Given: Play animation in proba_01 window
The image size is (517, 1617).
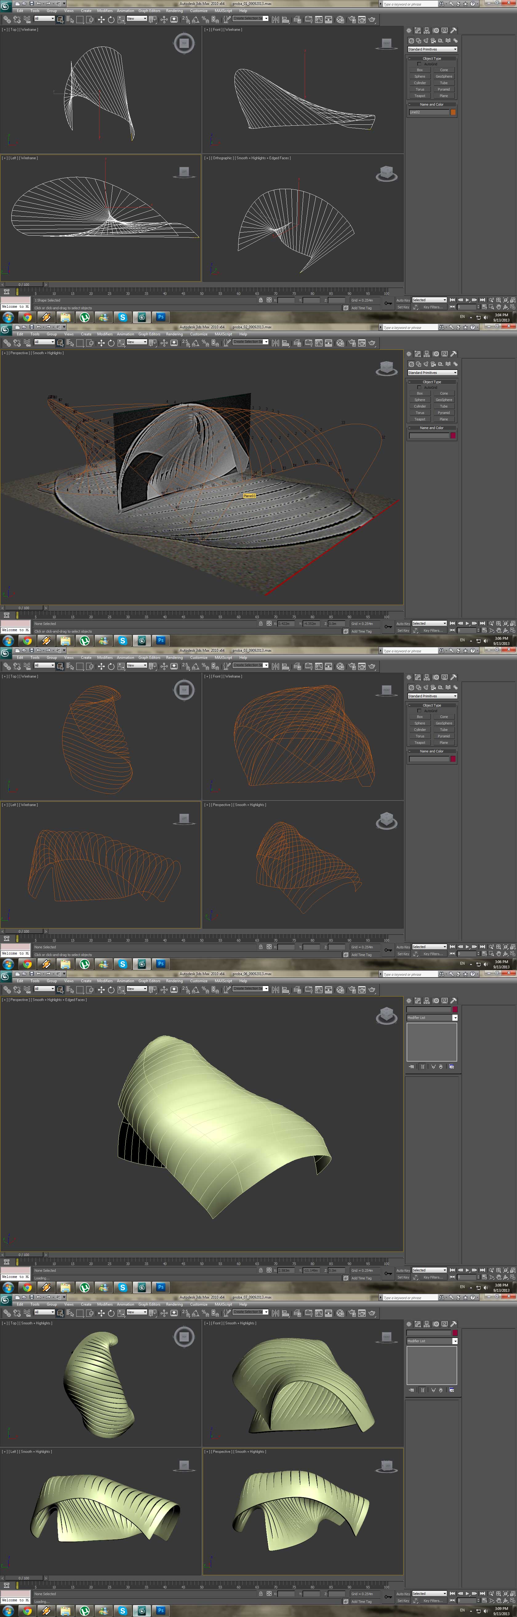Looking at the screenshot, I should [x=467, y=300].
